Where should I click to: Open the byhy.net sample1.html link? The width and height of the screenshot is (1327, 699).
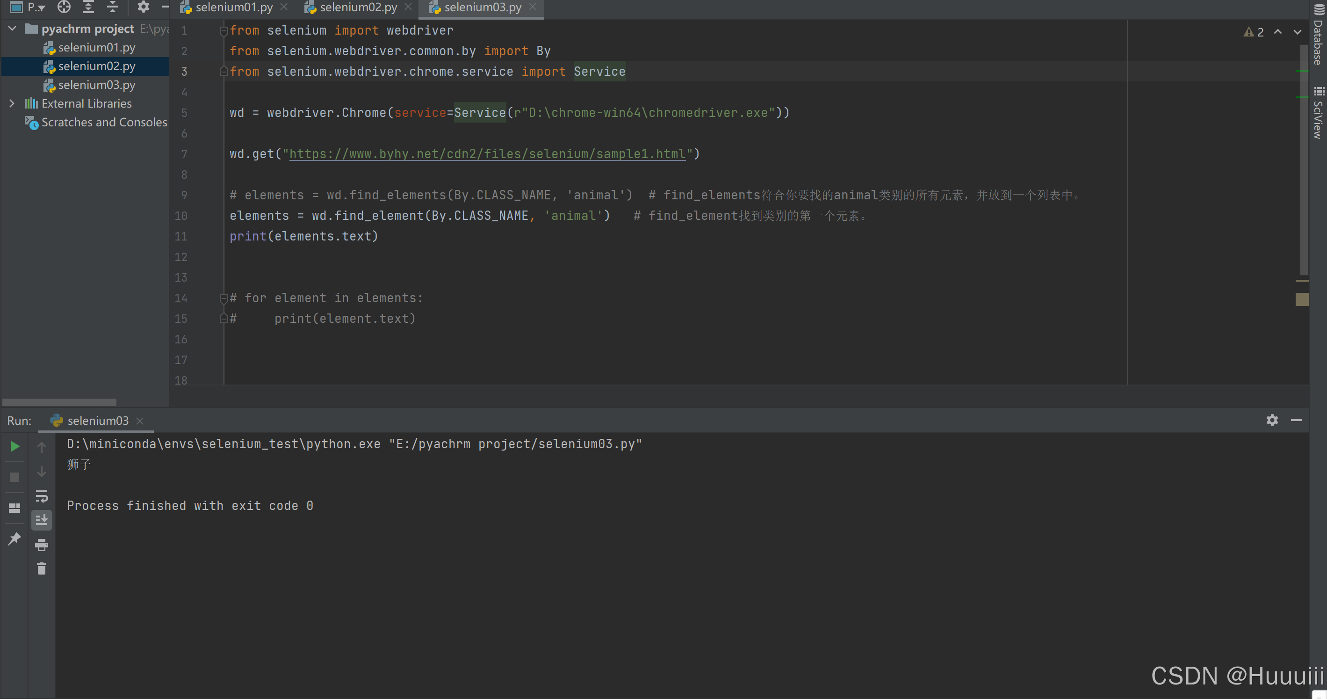coord(487,153)
